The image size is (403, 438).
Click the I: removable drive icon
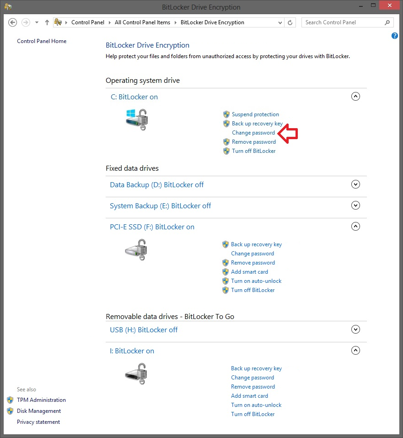[136, 374]
